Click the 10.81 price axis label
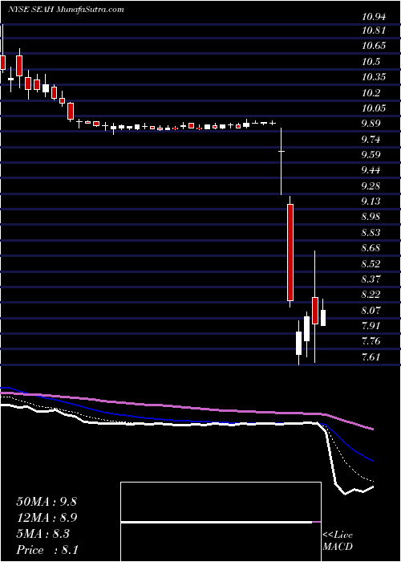This screenshot has width=401, height=562. tap(374, 31)
